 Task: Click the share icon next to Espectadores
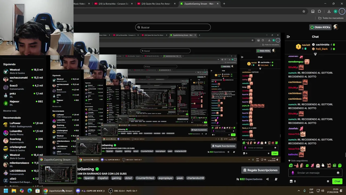(267, 179)
